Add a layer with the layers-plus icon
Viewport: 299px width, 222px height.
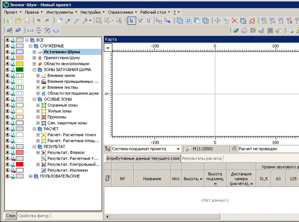(9, 30)
